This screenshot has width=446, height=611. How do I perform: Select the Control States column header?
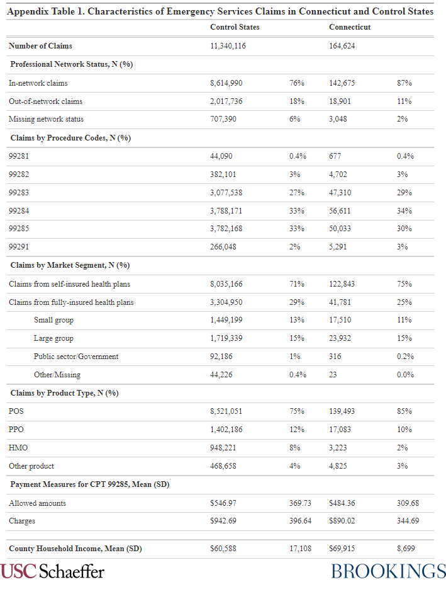point(235,27)
